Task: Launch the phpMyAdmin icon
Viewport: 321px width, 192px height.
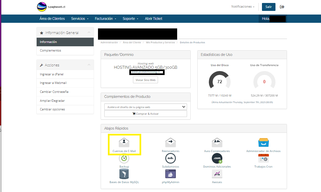Action: pos(171,174)
